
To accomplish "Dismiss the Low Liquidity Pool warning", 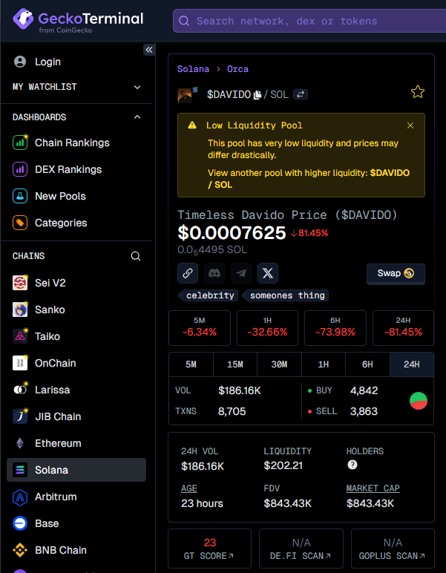I will click(x=410, y=125).
